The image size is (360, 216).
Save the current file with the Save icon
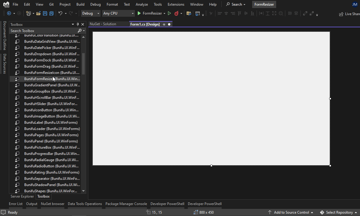pyautogui.click(x=45, y=13)
